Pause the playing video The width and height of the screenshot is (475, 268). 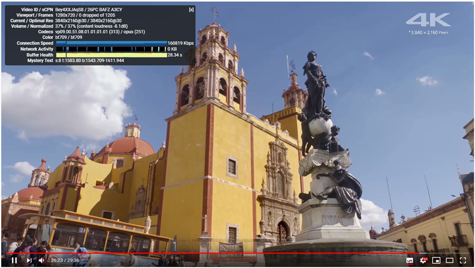pos(14,260)
